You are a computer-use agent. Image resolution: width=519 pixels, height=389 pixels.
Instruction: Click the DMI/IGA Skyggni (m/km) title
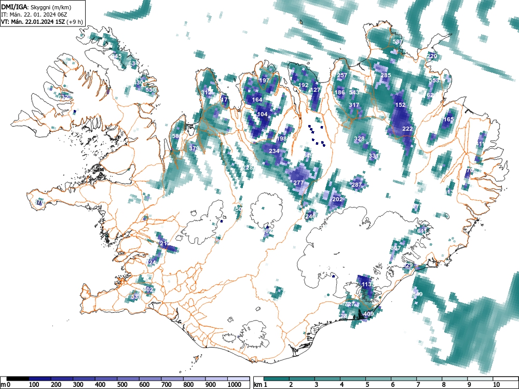pos(36,7)
